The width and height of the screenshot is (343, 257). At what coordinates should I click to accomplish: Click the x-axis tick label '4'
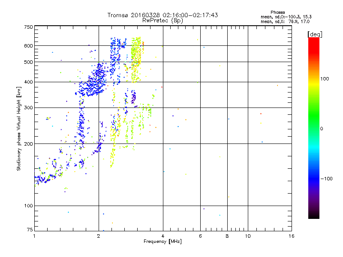[163, 236]
